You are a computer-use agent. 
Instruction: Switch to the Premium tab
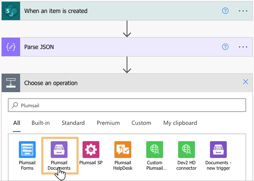(x=108, y=123)
